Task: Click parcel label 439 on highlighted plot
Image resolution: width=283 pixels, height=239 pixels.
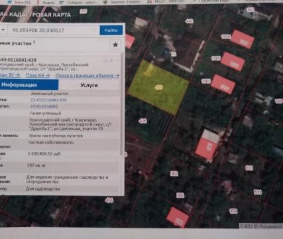Action: tap(158, 88)
